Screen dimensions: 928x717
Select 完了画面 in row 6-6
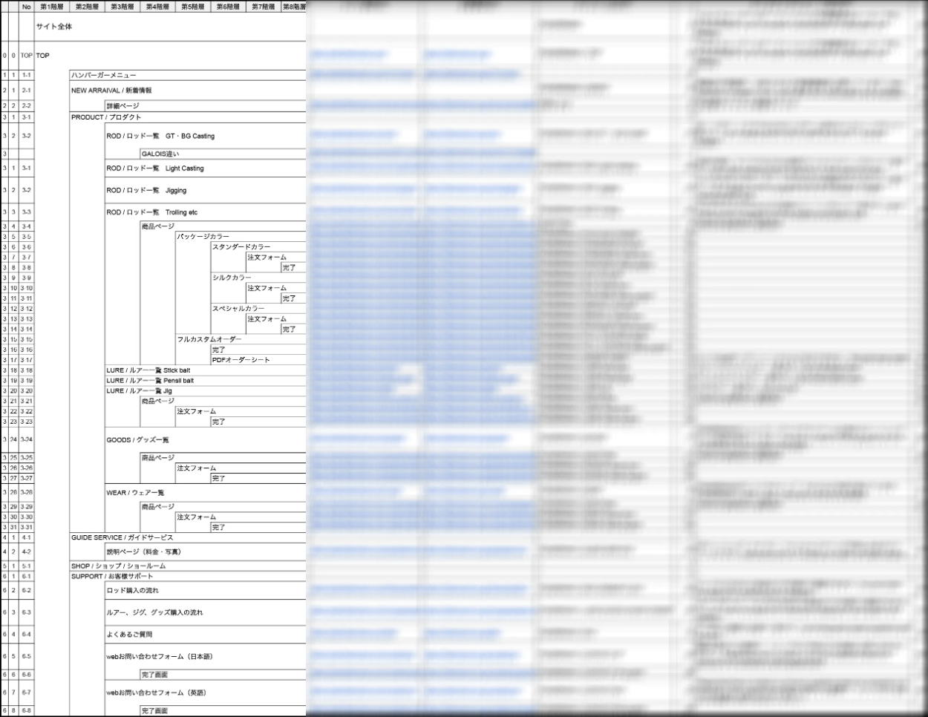click(223, 675)
